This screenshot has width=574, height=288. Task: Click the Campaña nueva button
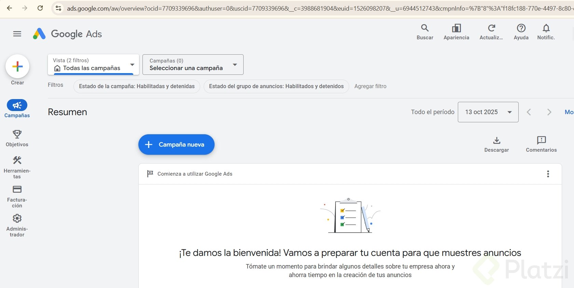(x=176, y=145)
